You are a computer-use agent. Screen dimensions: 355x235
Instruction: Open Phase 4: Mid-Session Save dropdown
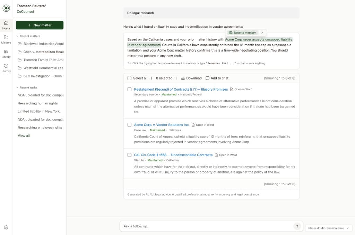coord(328,228)
